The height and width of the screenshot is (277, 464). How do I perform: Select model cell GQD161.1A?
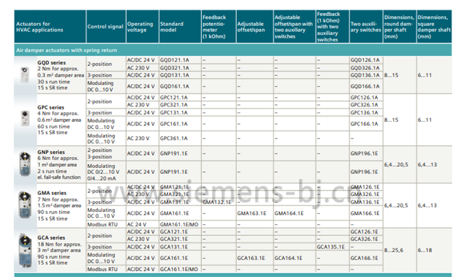coord(174,87)
